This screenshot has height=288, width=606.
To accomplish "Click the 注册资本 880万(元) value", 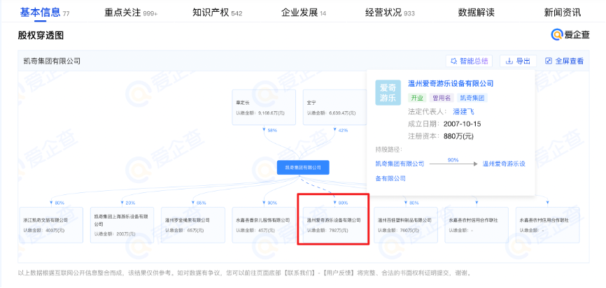I will [x=458, y=136].
